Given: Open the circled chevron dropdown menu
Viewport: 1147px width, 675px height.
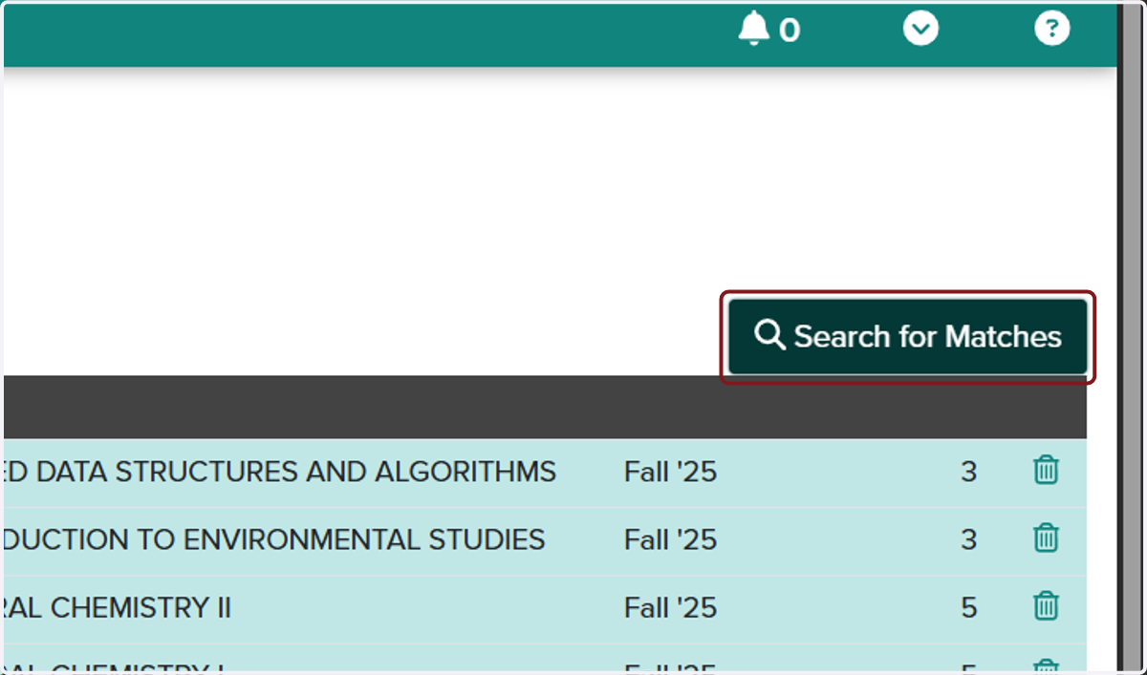Looking at the screenshot, I should click(921, 30).
